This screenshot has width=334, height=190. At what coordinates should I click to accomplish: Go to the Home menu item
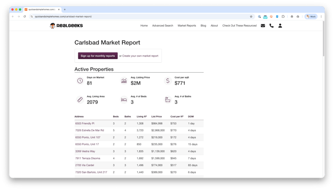144,26
